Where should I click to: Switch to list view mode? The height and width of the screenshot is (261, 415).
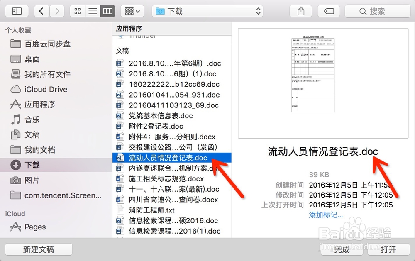[92, 11]
